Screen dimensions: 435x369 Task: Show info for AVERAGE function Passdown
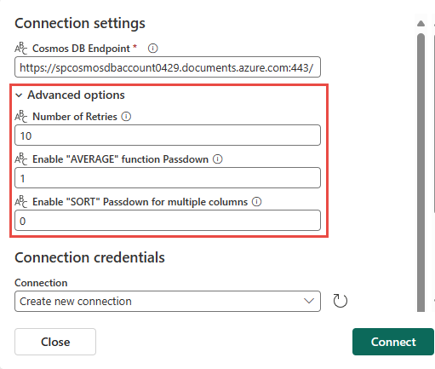218,159
